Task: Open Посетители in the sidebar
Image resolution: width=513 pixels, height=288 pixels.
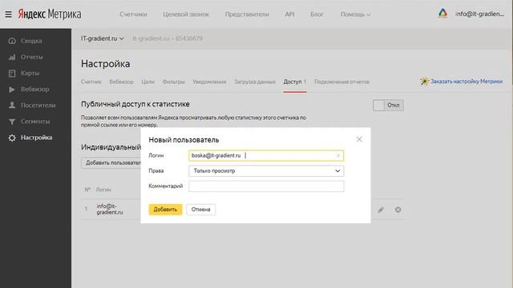Action: 38,105
